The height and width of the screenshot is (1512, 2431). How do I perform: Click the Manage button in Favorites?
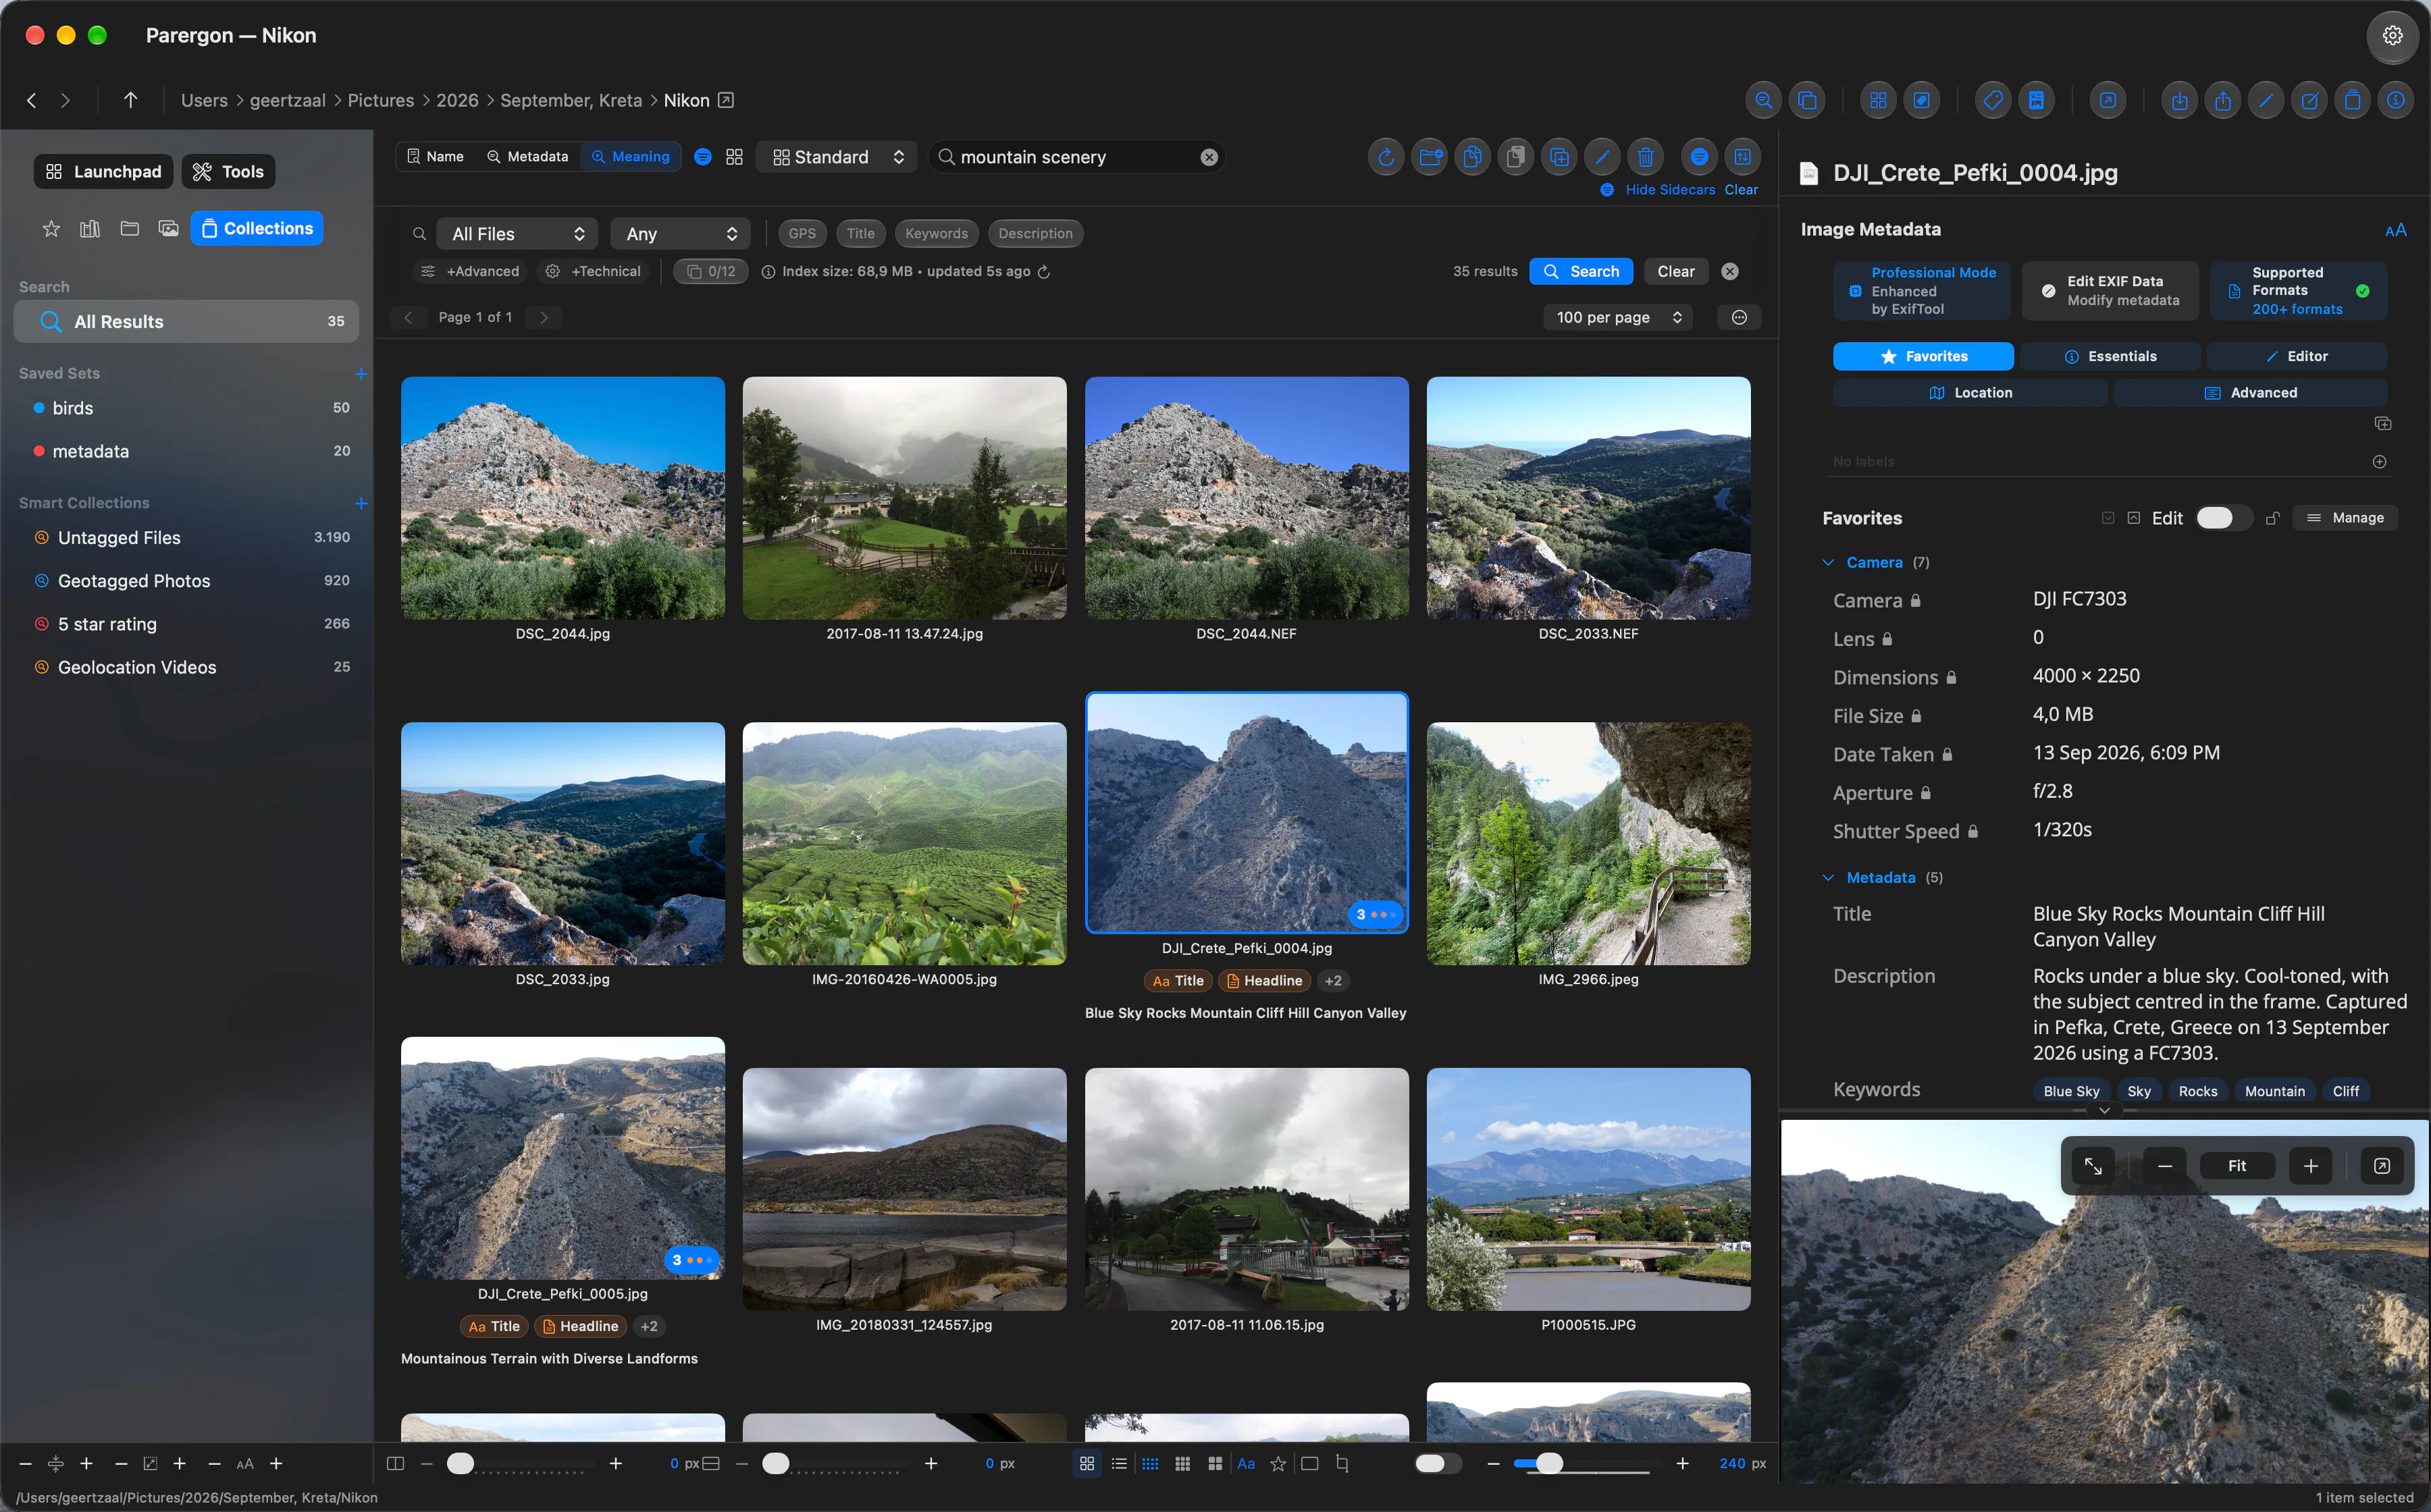(x=2346, y=518)
